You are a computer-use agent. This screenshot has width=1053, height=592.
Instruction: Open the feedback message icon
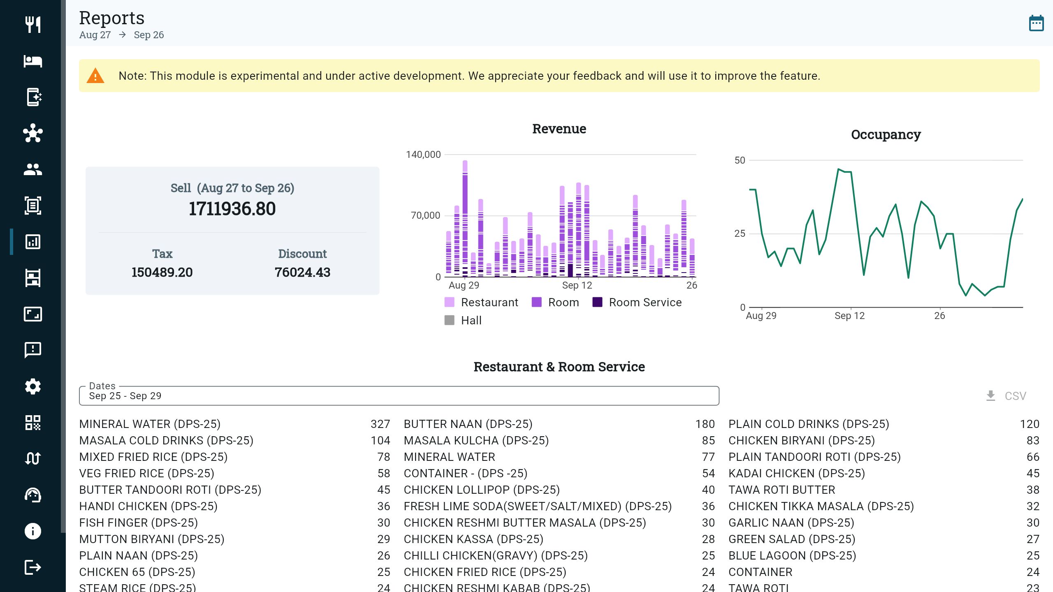pos(32,350)
